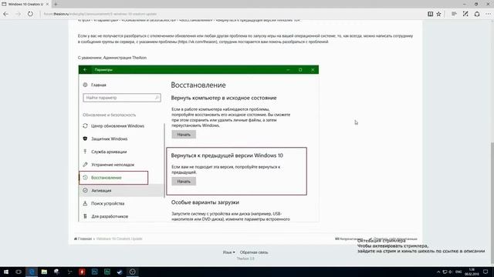Click the round clock-like taskbar icon
494x277 pixels.
(132, 272)
